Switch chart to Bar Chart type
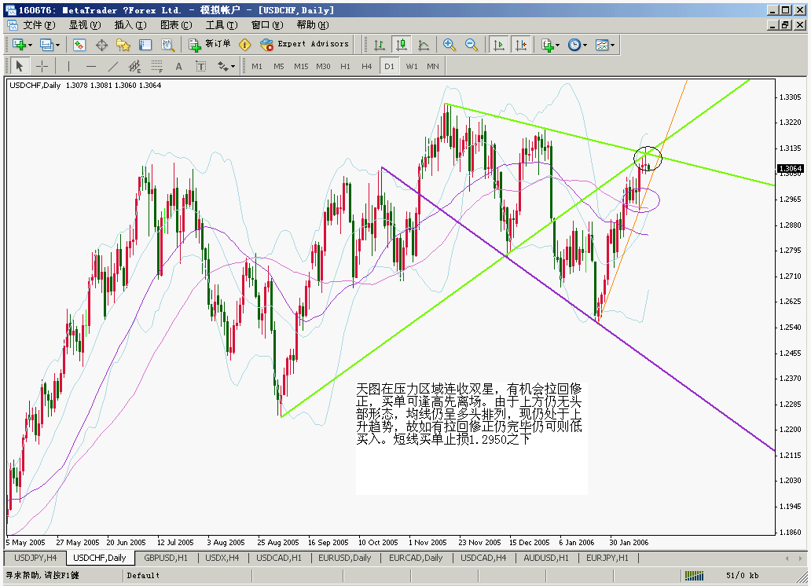The width and height of the screenshot is (811, 586). (x=379, y=45)
